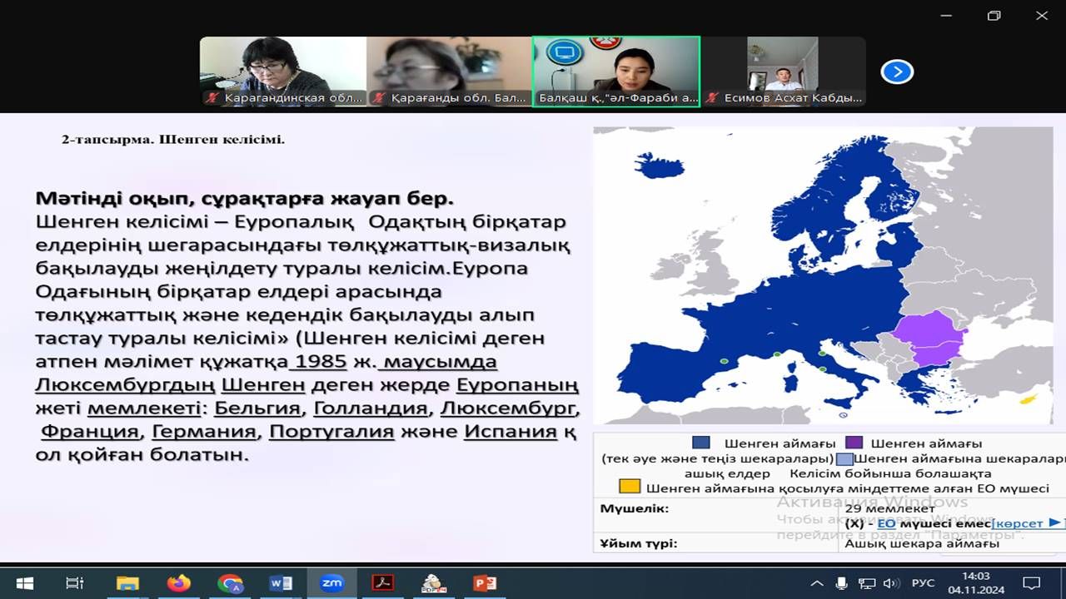Open the Windows Start menu
Screen dimensions: 1066x599
(x=23, y=583)
